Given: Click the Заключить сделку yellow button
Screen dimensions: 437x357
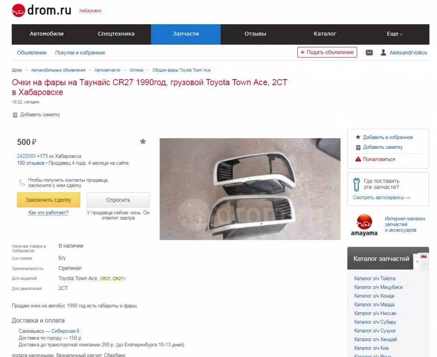Looking at the screenshot, I should click(48, 200).
